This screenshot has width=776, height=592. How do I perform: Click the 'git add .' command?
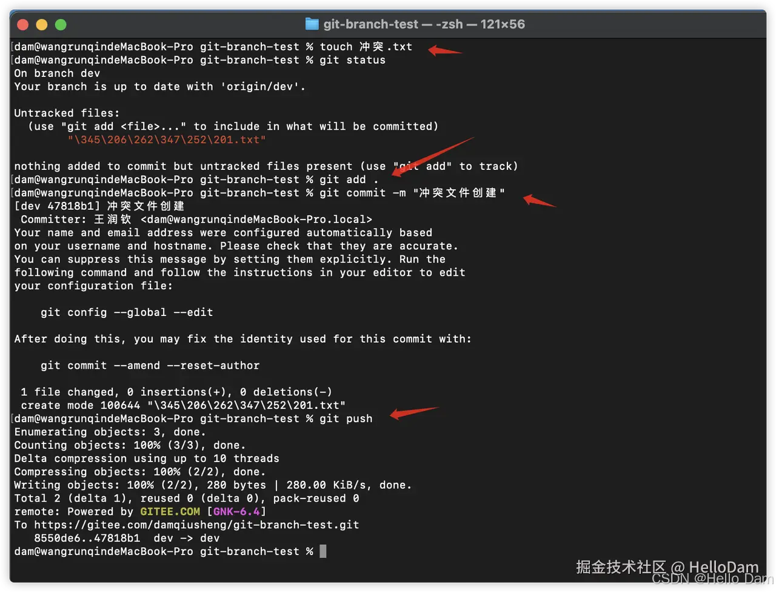point(349,180)
